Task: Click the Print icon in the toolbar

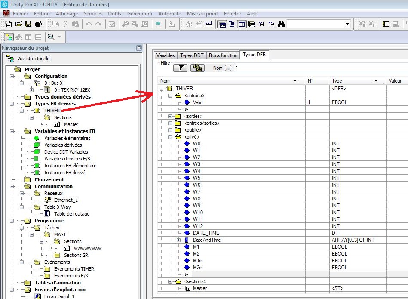Action: coord(38,24)
